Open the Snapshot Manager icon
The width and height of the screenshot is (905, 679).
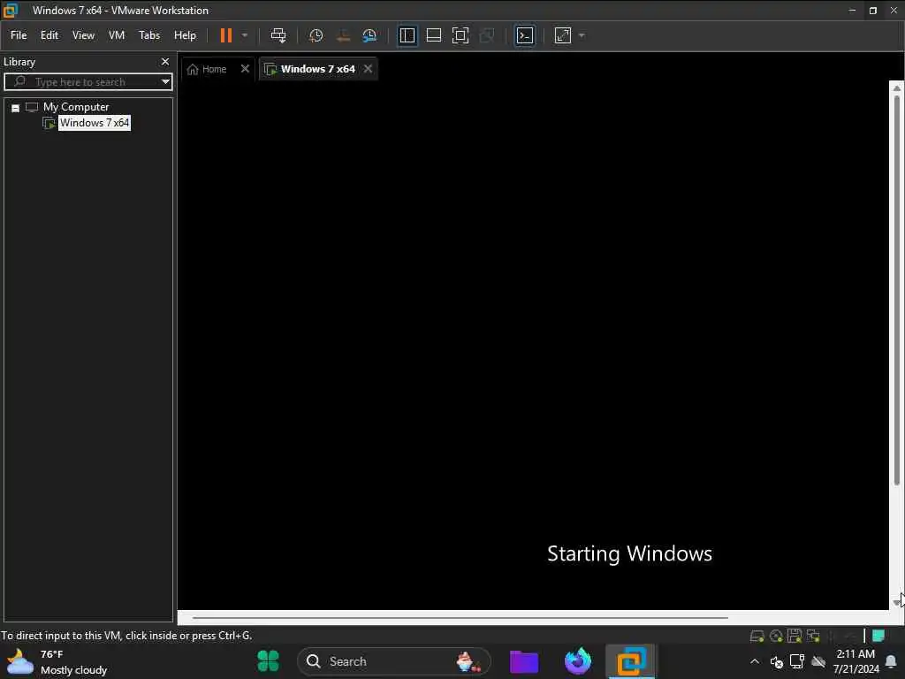[369, 35]
